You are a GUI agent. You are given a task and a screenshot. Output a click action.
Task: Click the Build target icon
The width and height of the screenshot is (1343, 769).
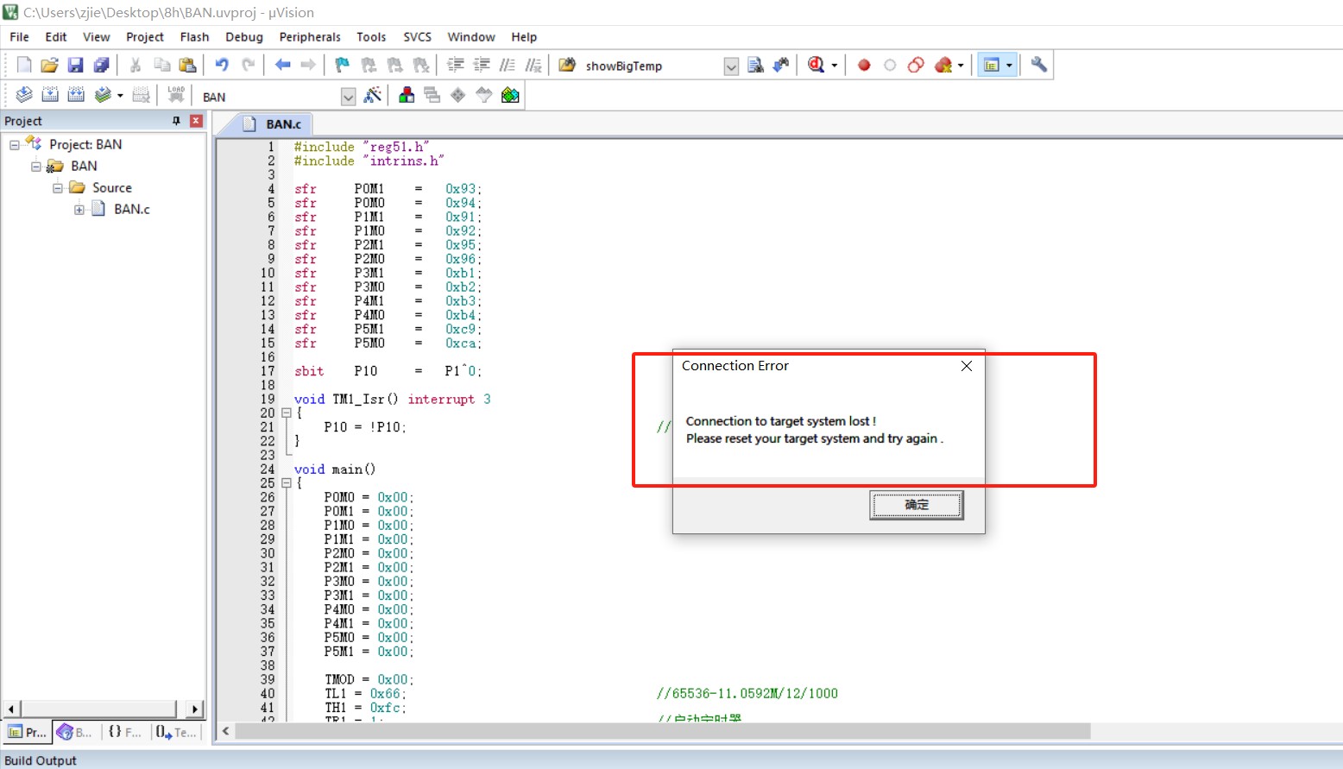(50, 95)
